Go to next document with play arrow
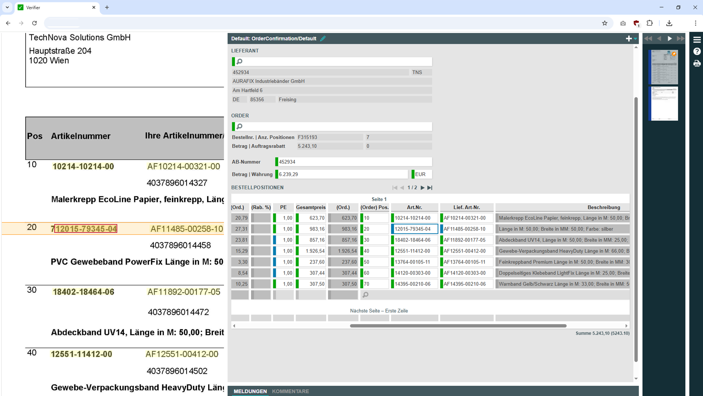Viewport: 703px width, 396px height. [670, 38]
